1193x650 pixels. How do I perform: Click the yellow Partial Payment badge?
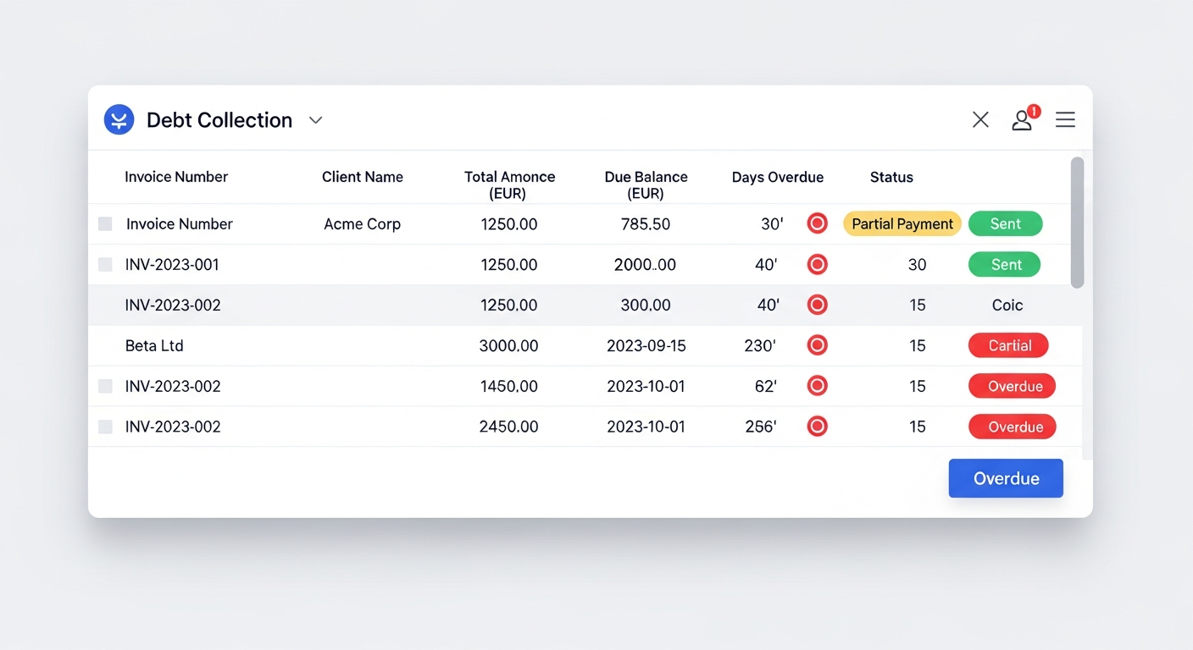pos(902,223)
